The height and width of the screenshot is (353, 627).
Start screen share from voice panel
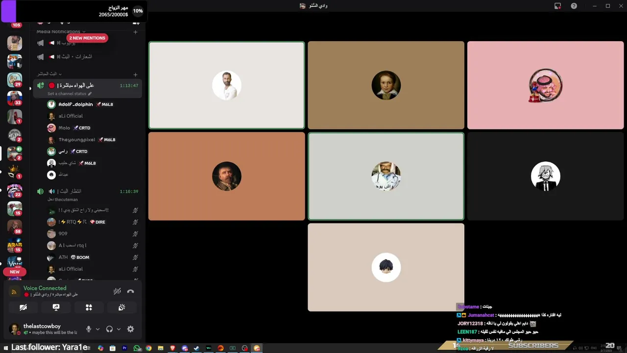click(x=56, y=307)
